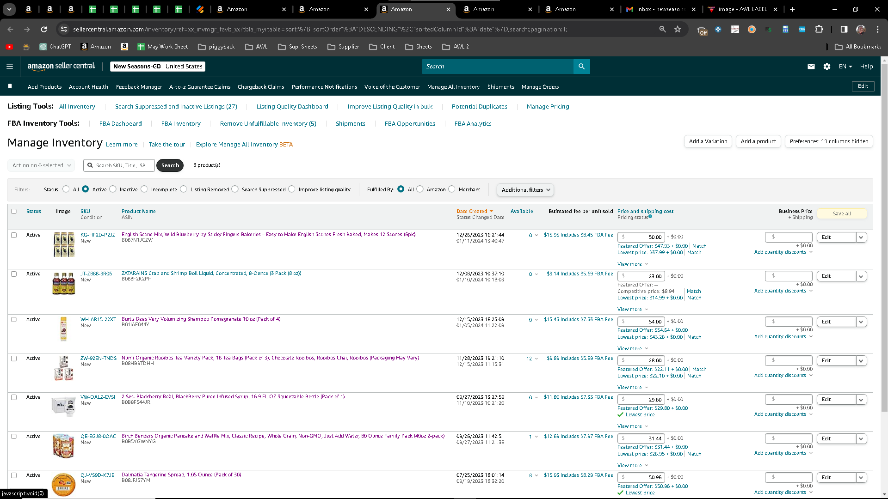Expand available quantity arrow for Numi Tea row

536,359
